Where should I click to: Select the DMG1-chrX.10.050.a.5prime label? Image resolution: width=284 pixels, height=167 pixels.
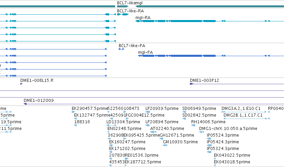point(228,129)
